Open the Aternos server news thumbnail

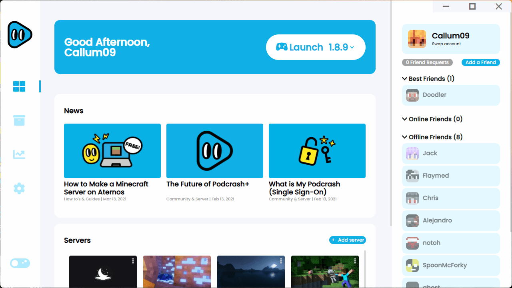point(112,151)
